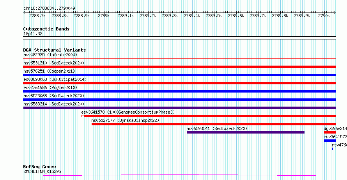Open nsv6523068 (Sedlazeck2020) variant label
347x180 pixels.
pos(54,96)
